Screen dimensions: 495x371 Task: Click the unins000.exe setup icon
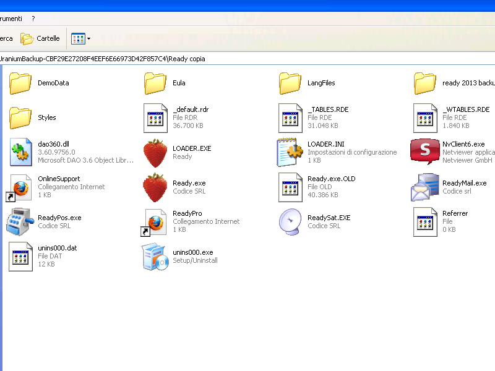155,257
